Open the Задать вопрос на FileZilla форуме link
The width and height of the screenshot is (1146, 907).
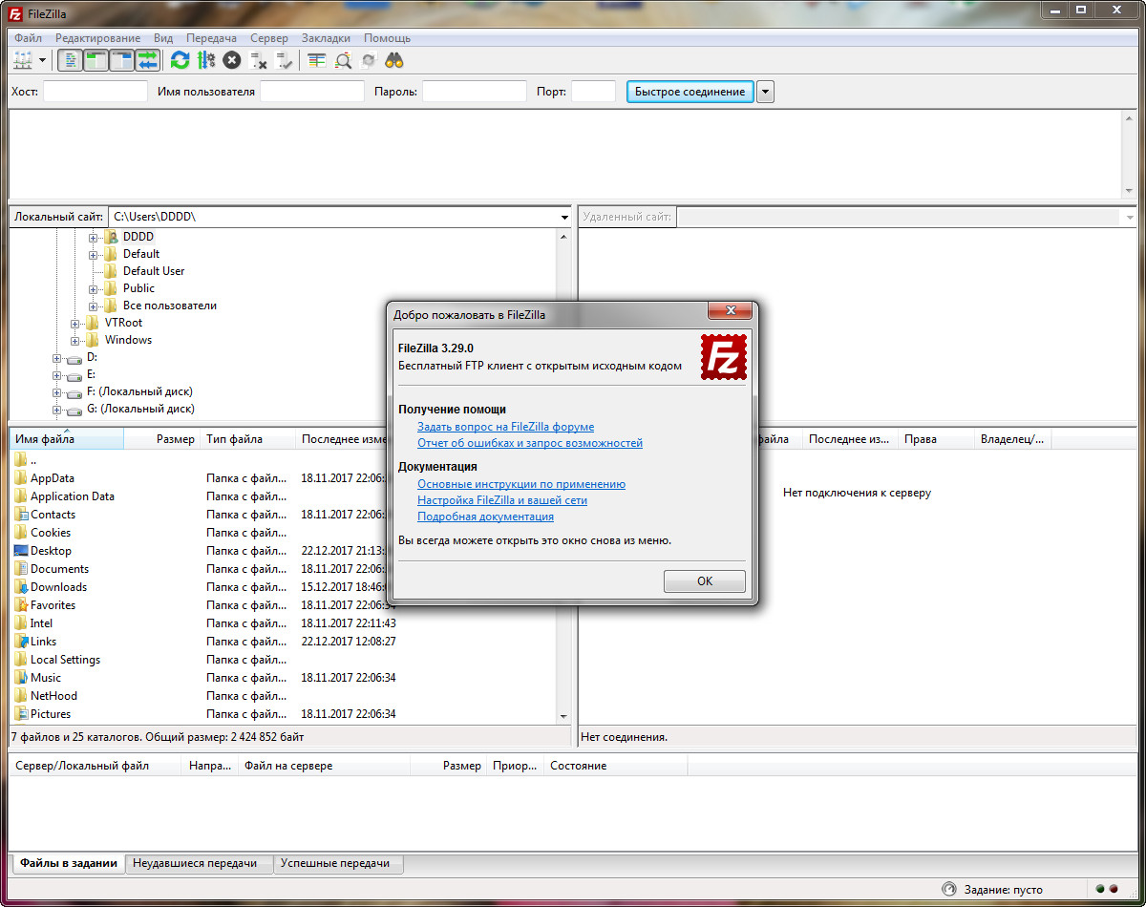click(505, 427)
